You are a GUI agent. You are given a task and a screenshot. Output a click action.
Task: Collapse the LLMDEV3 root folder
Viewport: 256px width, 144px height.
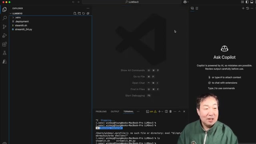(x=17, y=13)
